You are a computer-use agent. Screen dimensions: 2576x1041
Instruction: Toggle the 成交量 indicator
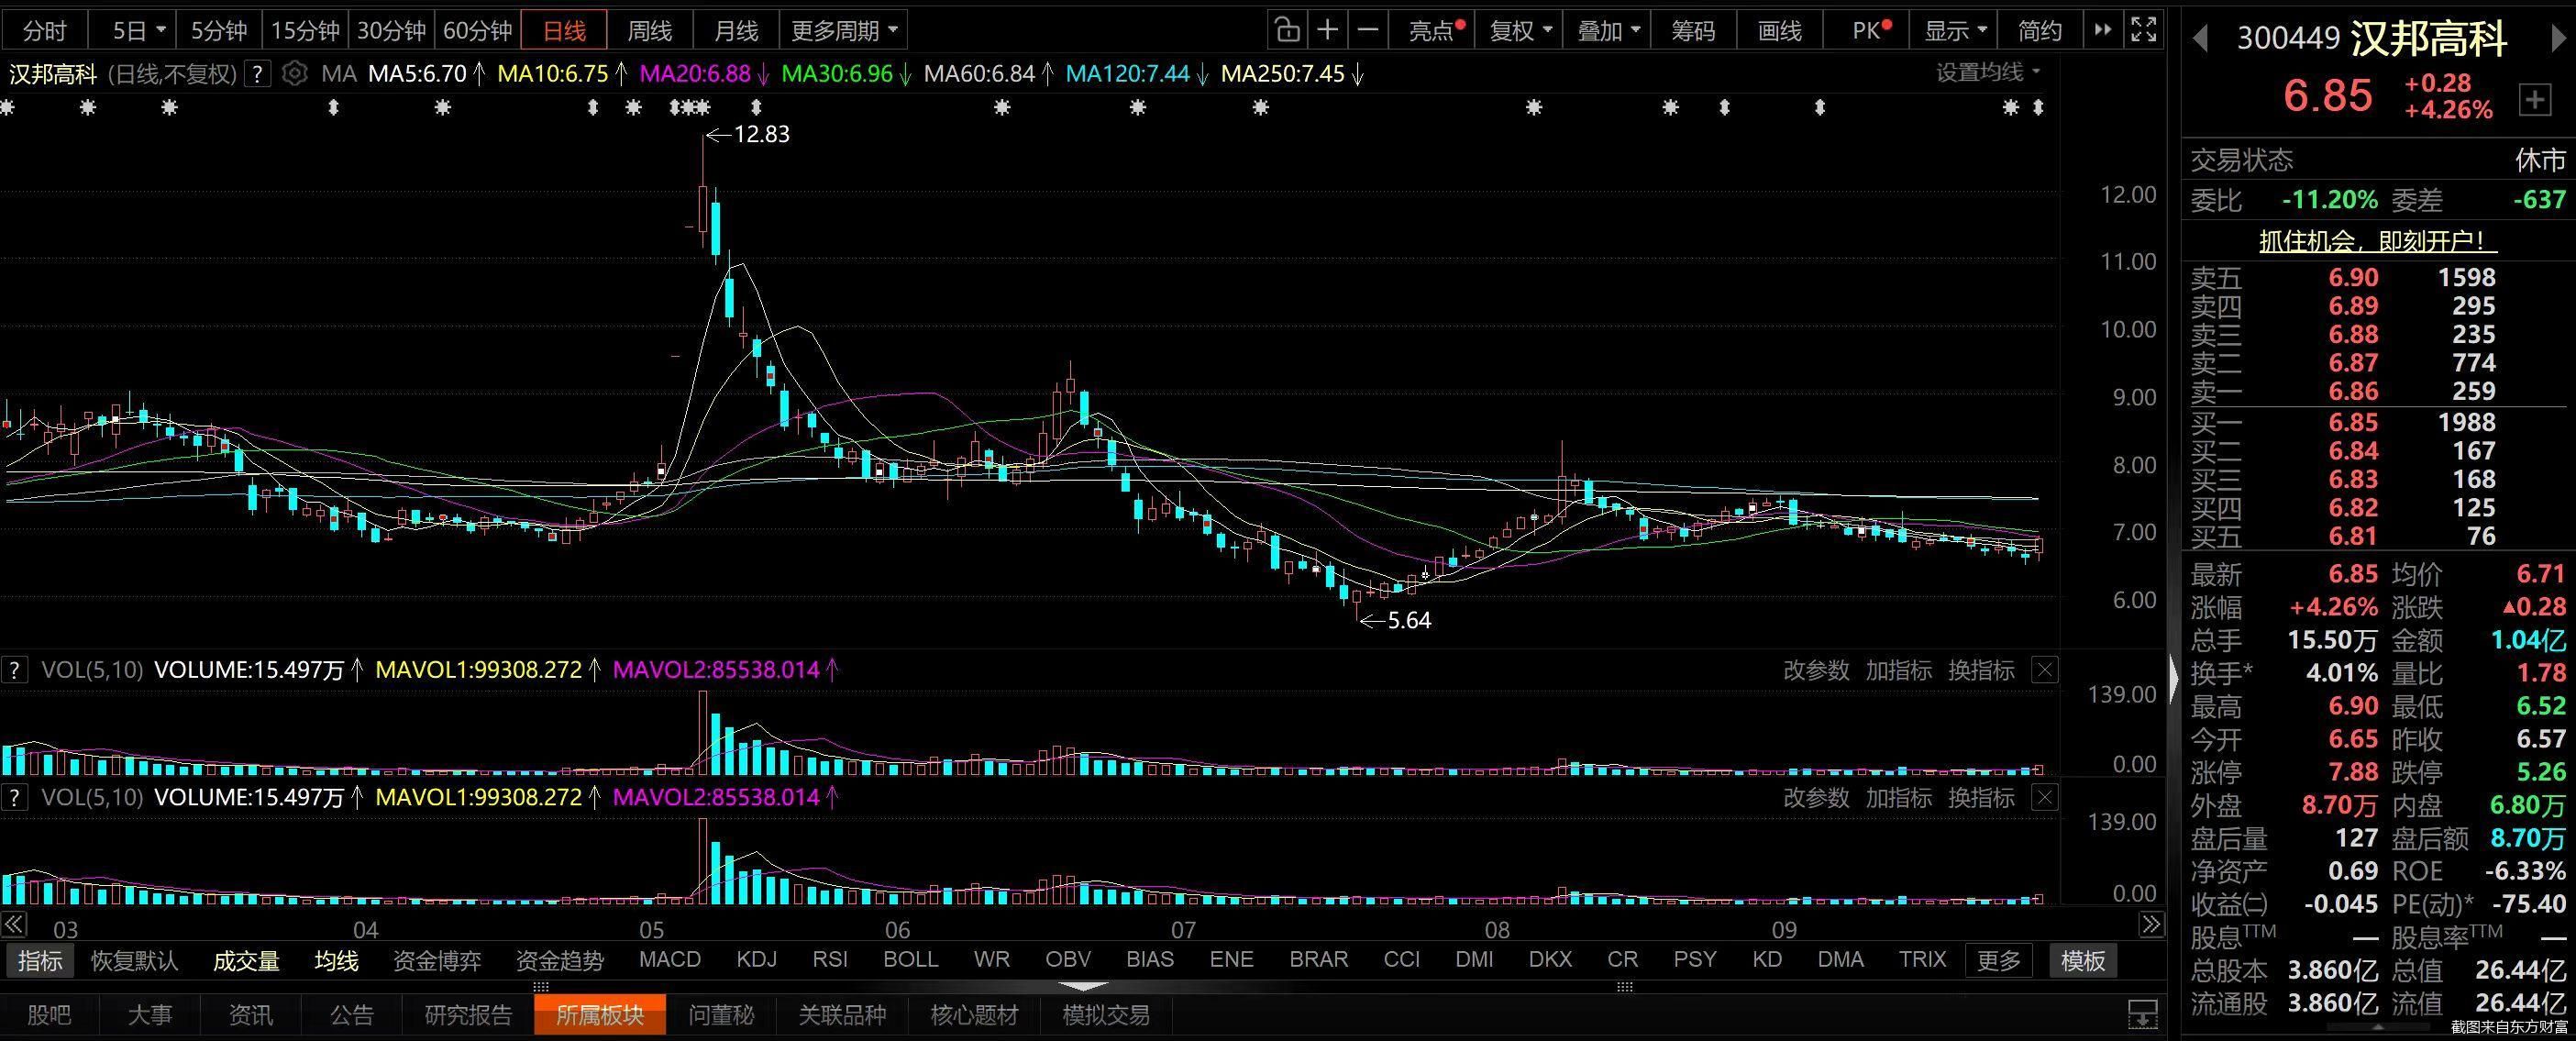click(x=246, y=961)
